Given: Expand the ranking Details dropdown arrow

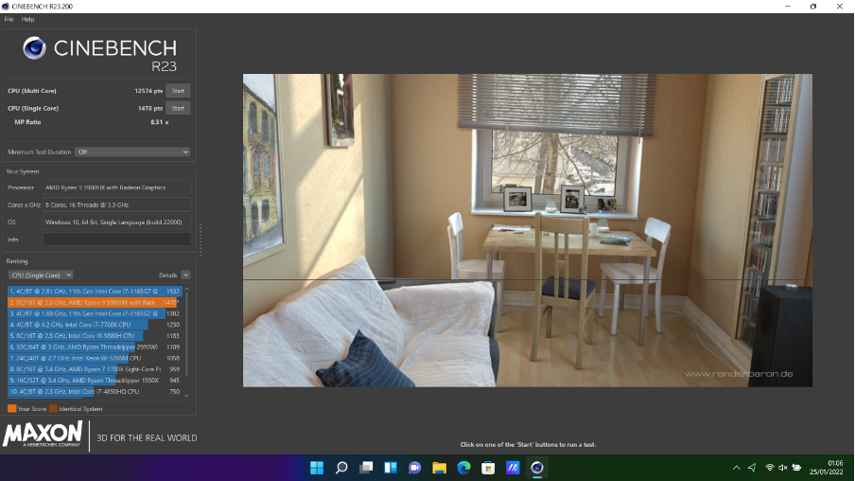Looking at the screenshot, I should tap(185, 276).
